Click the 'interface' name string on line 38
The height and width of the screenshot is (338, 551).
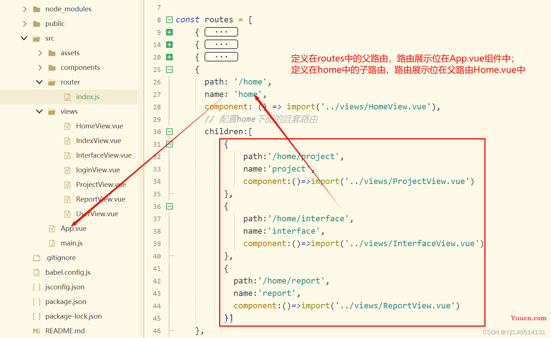[294, 231]
